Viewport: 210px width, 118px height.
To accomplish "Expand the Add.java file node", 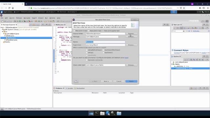I will point(5,36).
